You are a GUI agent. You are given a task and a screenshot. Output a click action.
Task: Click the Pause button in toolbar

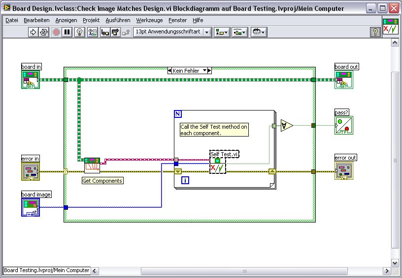(67, 32)
